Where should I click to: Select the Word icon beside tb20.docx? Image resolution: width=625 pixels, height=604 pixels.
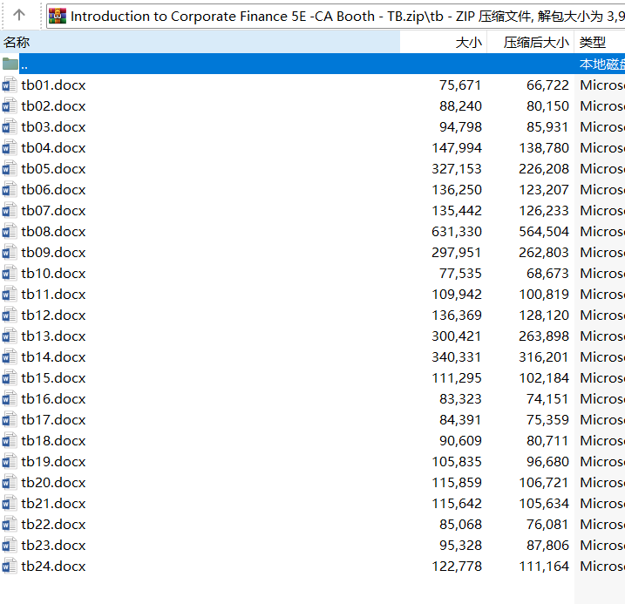point(10,483)
